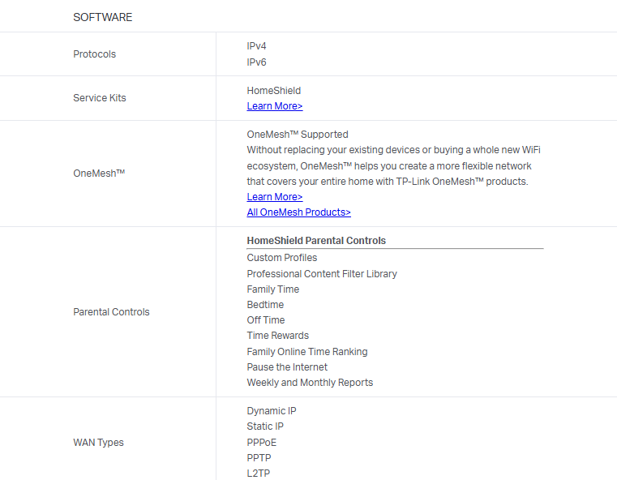
Task: Select Family Online Time Ranking text
Action: click(x=307, y=352)
